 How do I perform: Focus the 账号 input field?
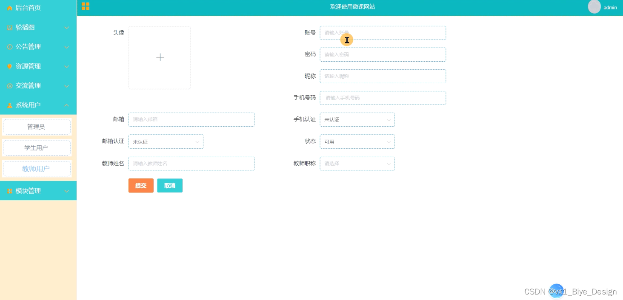pyautogui.click(x=383, y=33)
